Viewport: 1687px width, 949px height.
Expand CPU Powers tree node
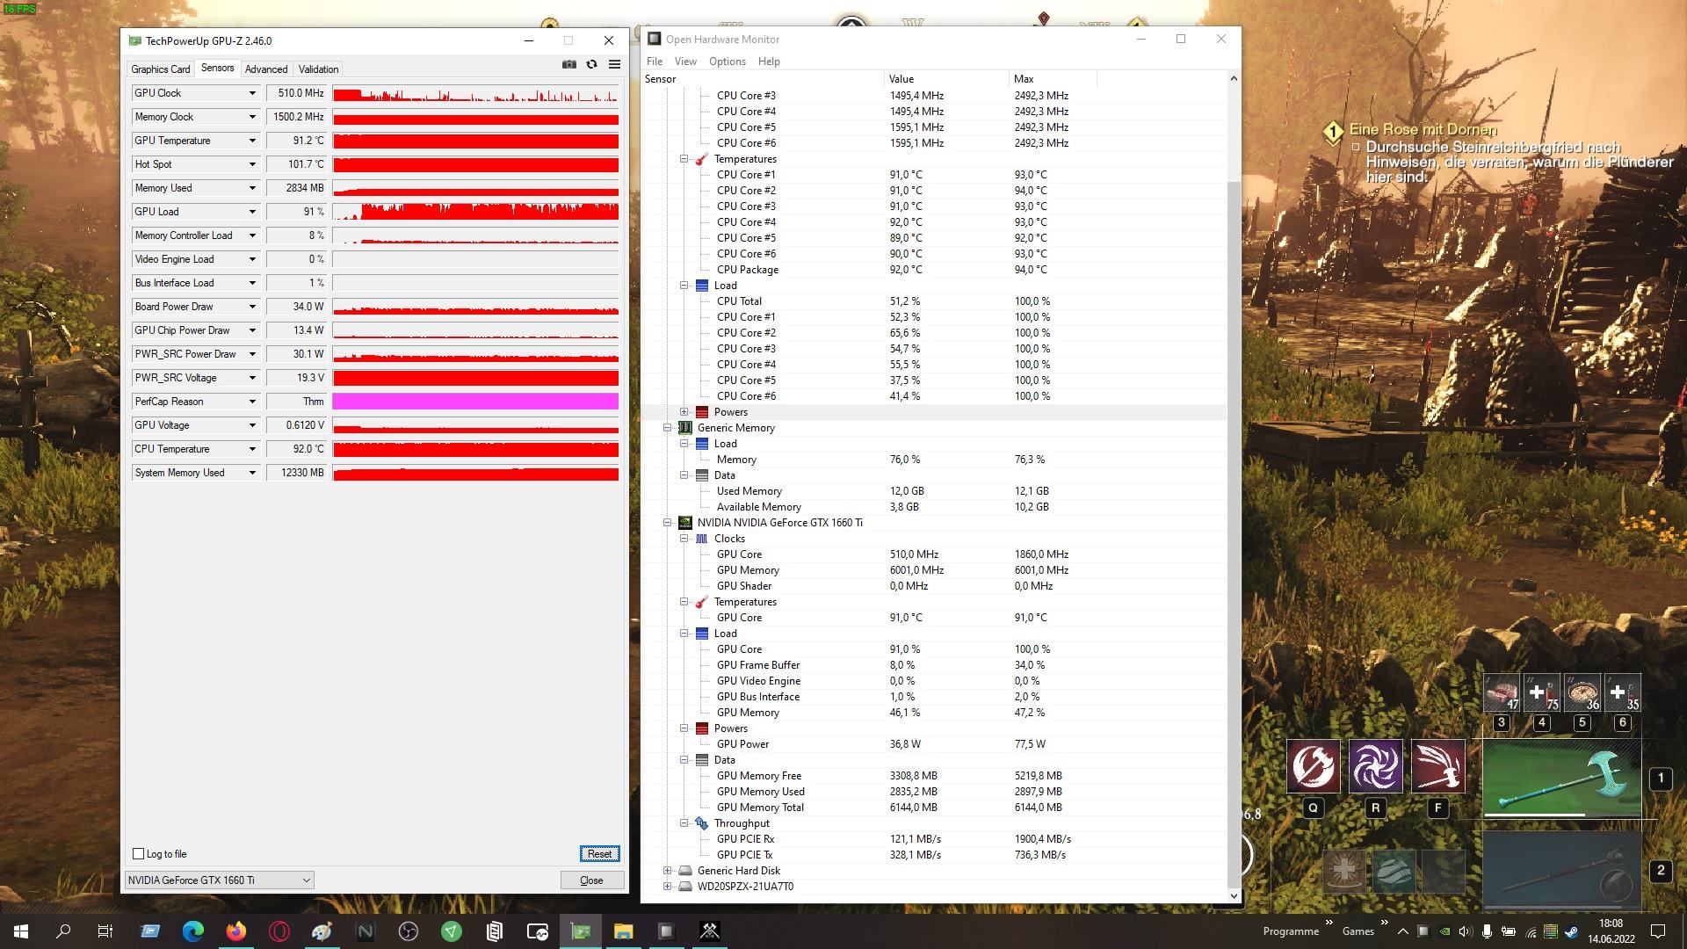684,412
